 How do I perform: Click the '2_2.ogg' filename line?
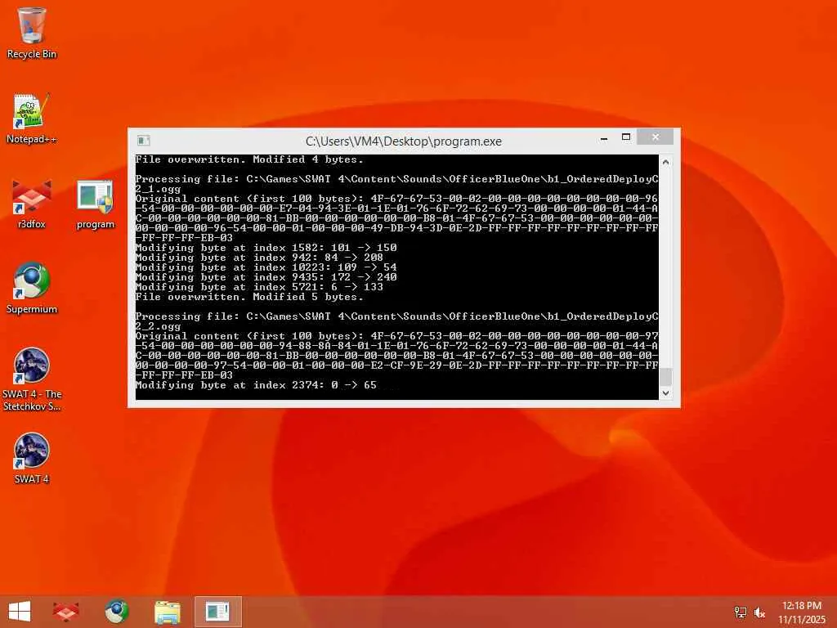pyautogui.click(x=158, y=326)
